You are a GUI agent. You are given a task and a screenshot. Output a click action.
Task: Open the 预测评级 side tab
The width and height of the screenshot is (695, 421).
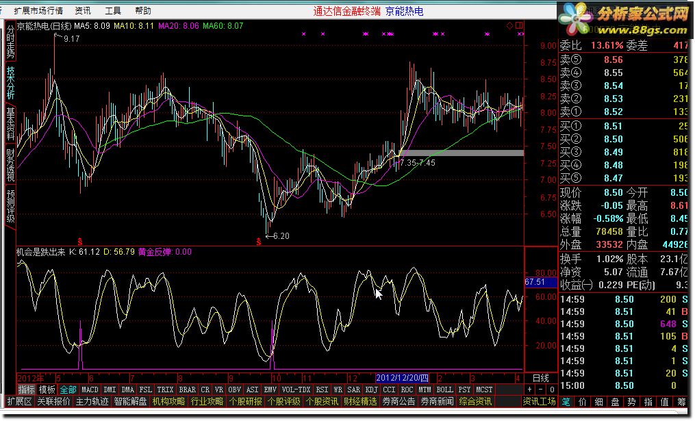pos(10,206)
